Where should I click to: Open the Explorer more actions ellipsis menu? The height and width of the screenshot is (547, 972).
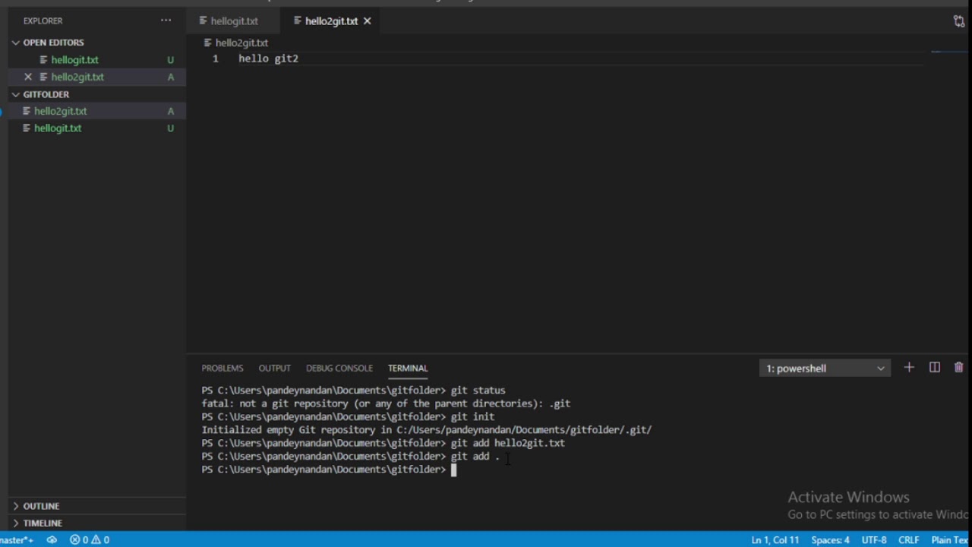click(166, 21)
